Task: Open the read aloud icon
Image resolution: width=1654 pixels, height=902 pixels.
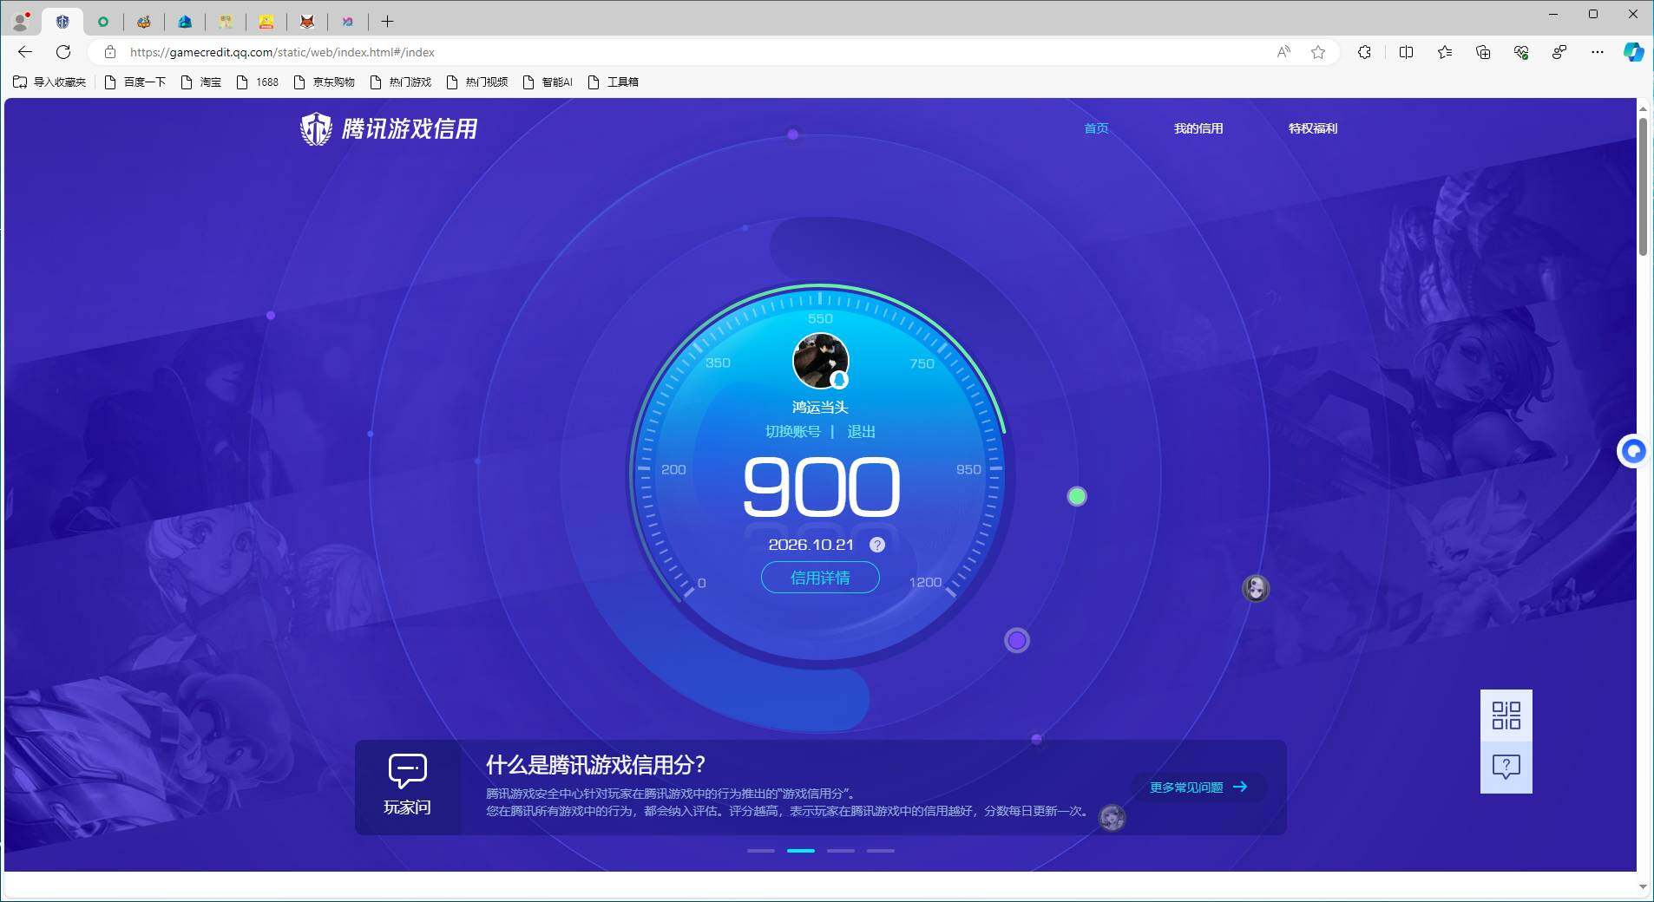Action: [1283, 52]
